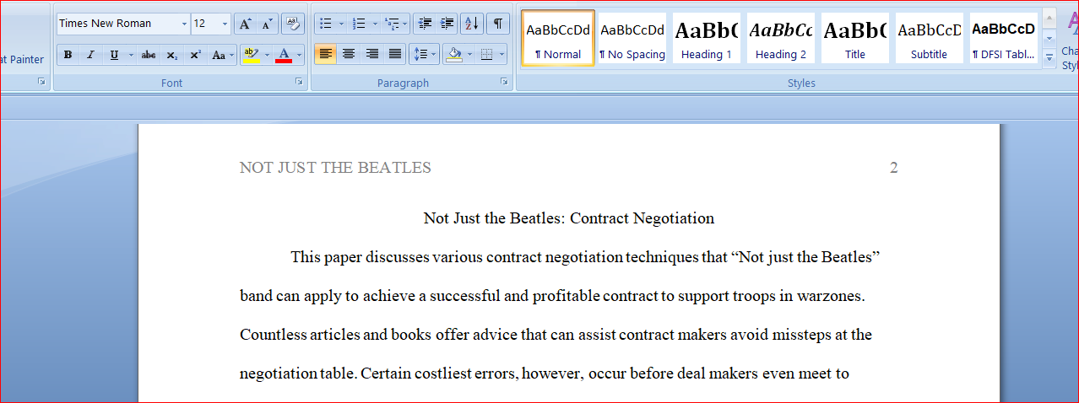Screen dimensions: 1079x403
Task: Apply the Subtitle style
Action: pos(930,38)
